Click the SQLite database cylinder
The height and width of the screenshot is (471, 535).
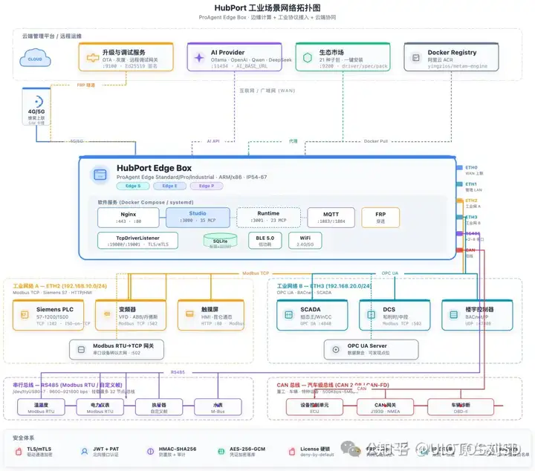(x=220, y=241)
